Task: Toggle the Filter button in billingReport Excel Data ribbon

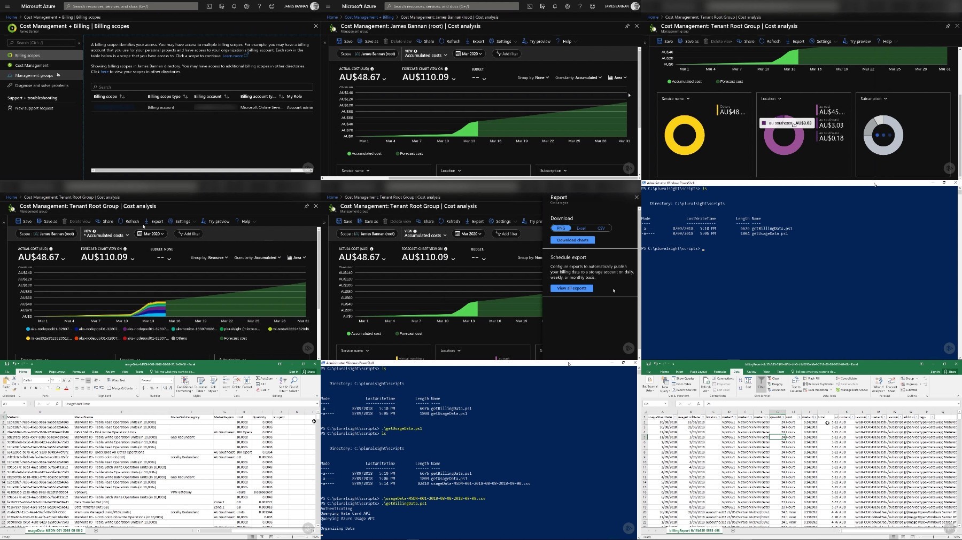Action: (761, 384)
